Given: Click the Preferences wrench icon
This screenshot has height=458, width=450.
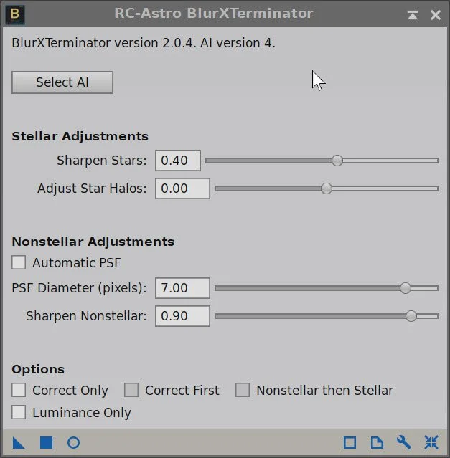Looking at the screenshot, I should pos(404,442).
